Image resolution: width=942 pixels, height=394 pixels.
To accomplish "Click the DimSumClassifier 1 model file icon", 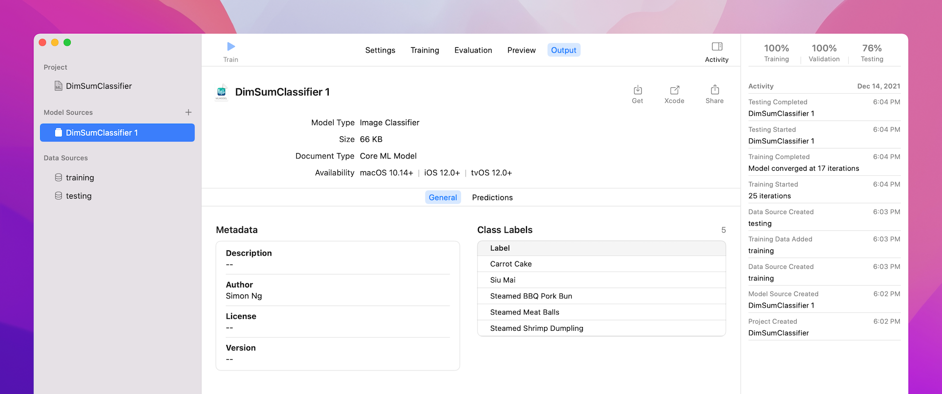I will pyautogui.click(x=222, y=92).
